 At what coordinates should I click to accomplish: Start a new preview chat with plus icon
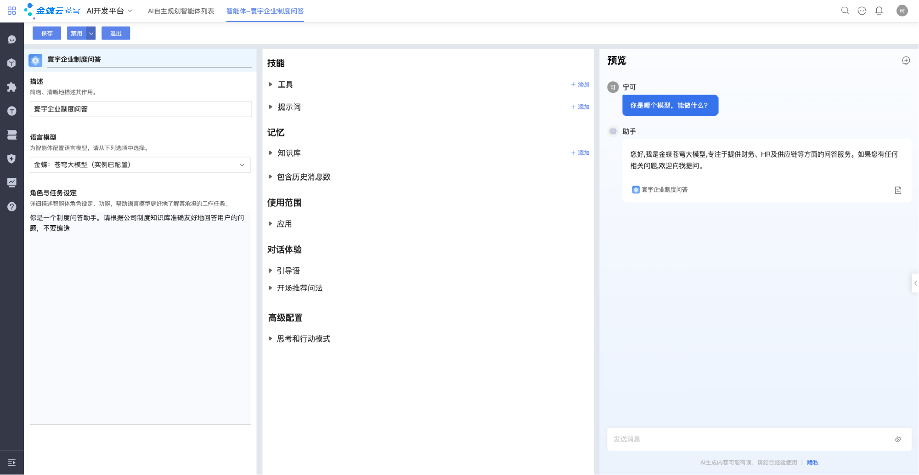click(906, 61)
